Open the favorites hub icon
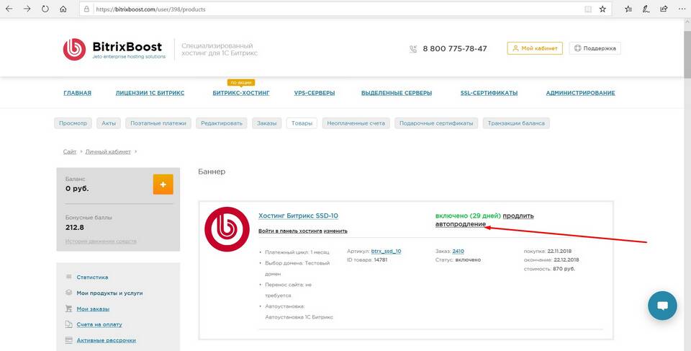Viewport: 691px width, 351px height. point(628,9)
